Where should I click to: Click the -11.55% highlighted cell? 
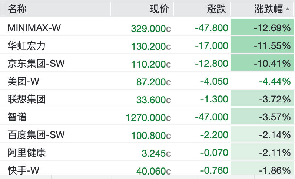pyautogui.click(x=262, y=45)
